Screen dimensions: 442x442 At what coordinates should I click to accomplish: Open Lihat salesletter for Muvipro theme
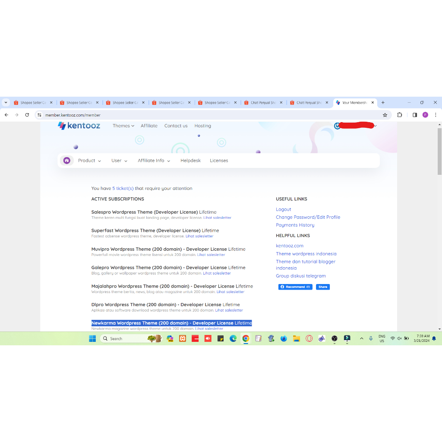point(211,255)
